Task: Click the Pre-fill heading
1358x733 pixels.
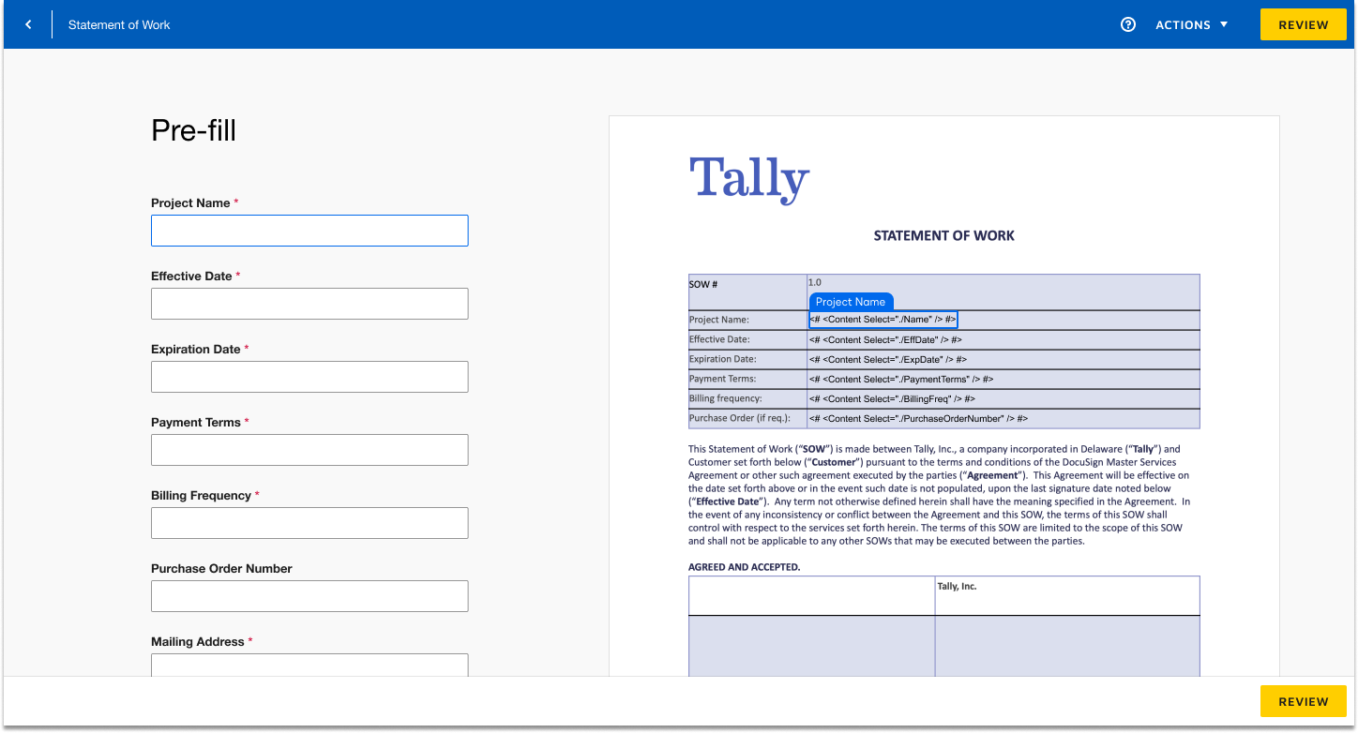Action: click(193, 130)
